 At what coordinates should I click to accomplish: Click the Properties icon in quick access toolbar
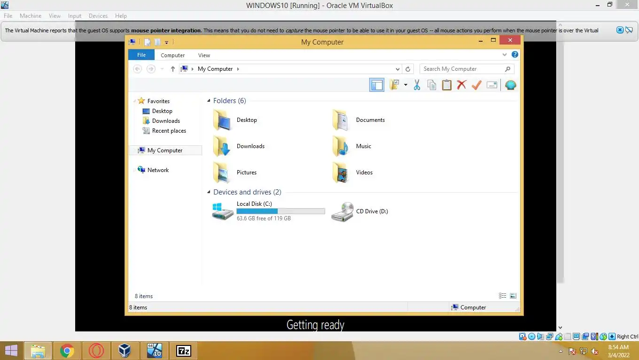point(147,42)
